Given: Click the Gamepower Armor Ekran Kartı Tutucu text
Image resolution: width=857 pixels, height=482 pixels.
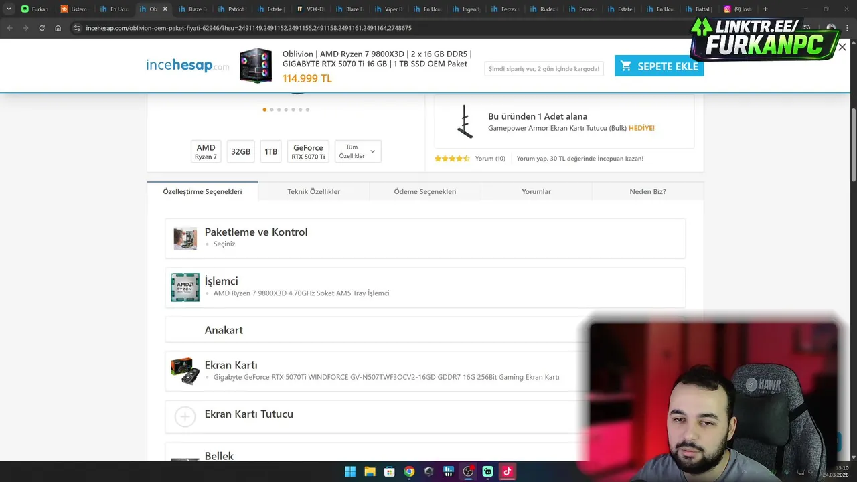Looking at the screenshot, I should click(x=557, y=128).
